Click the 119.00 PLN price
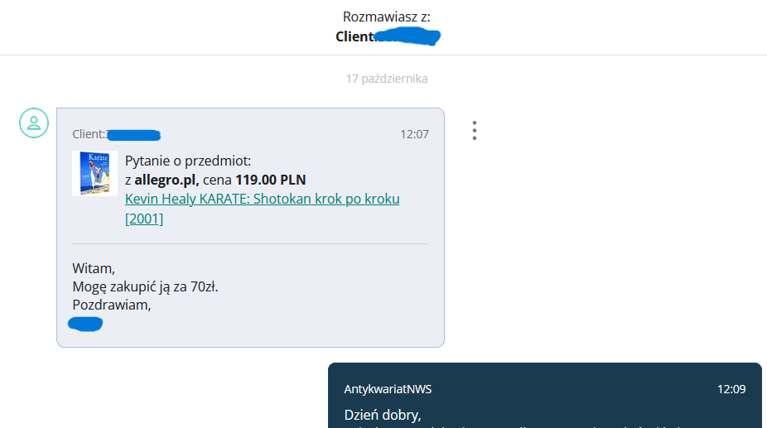 [271, 180]
